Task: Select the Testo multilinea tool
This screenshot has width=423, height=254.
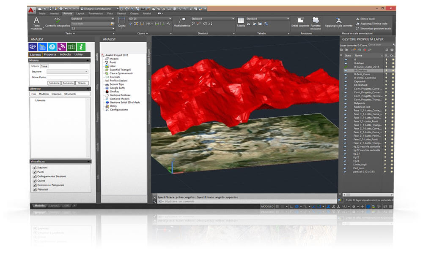Action: (x=36, y=23)
